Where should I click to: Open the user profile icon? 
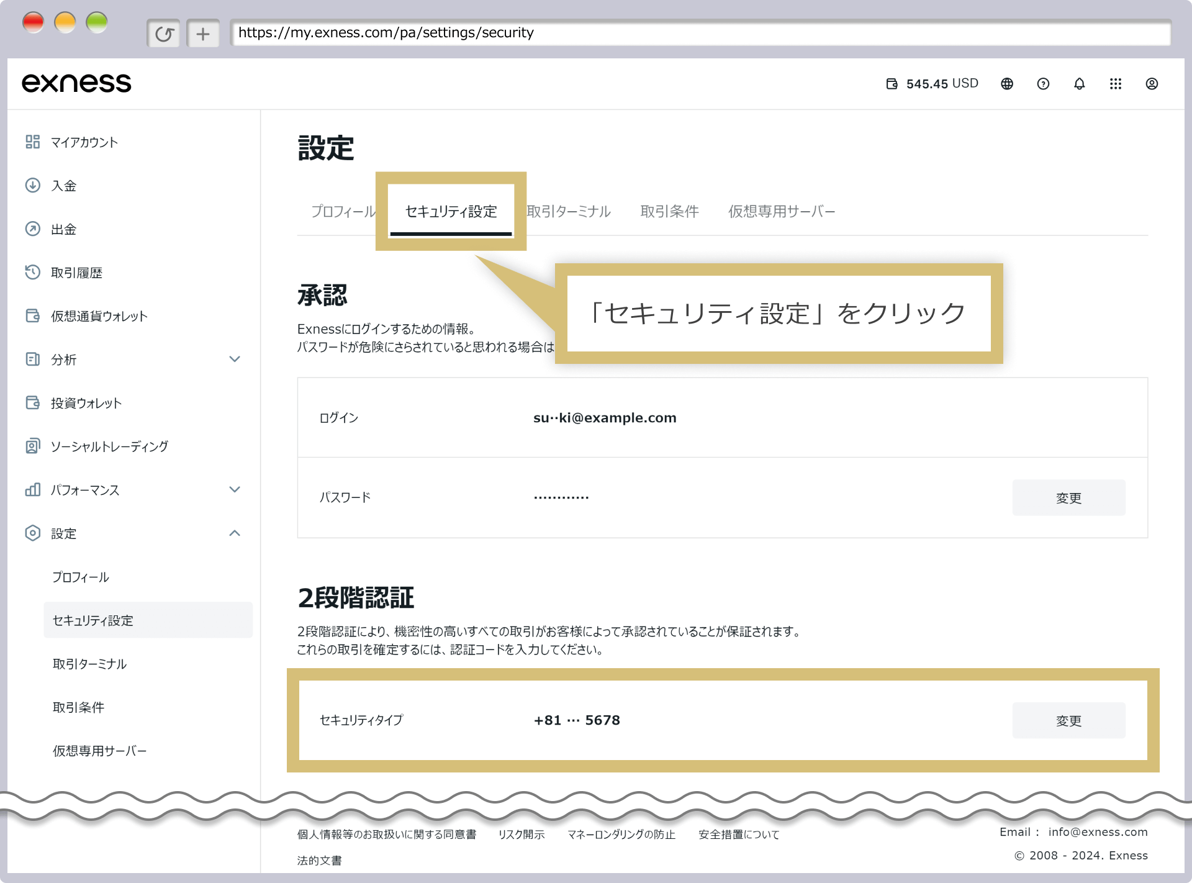coord(1152,84)
